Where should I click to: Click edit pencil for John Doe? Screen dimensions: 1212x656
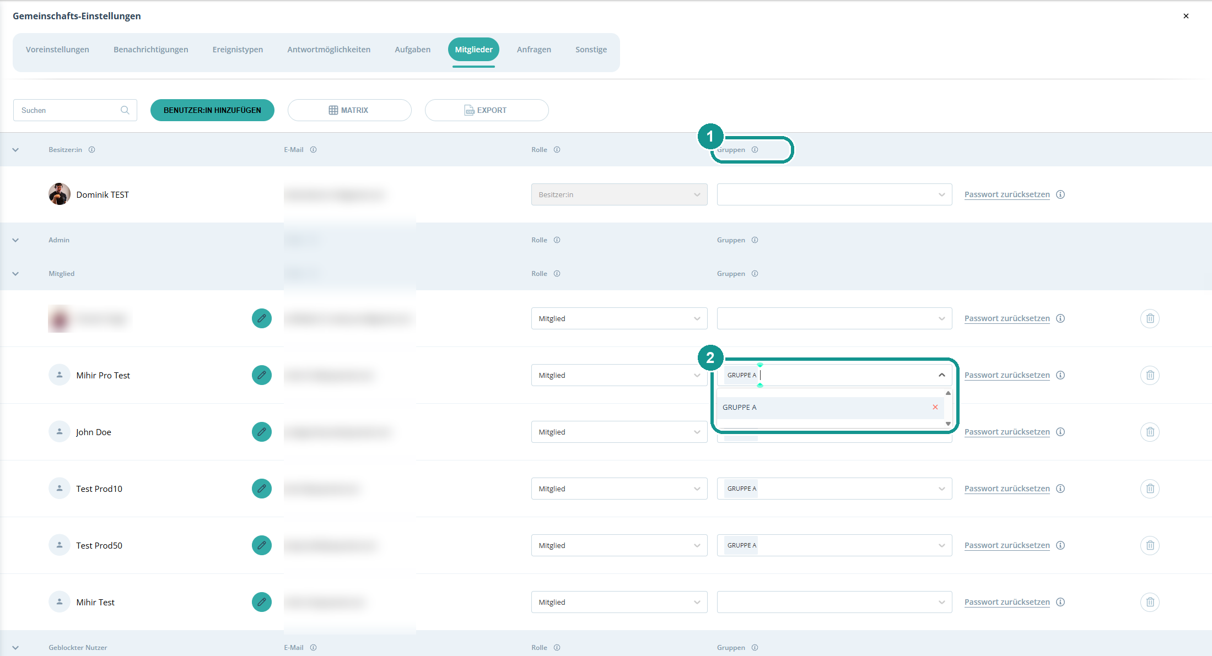[262, 432]
